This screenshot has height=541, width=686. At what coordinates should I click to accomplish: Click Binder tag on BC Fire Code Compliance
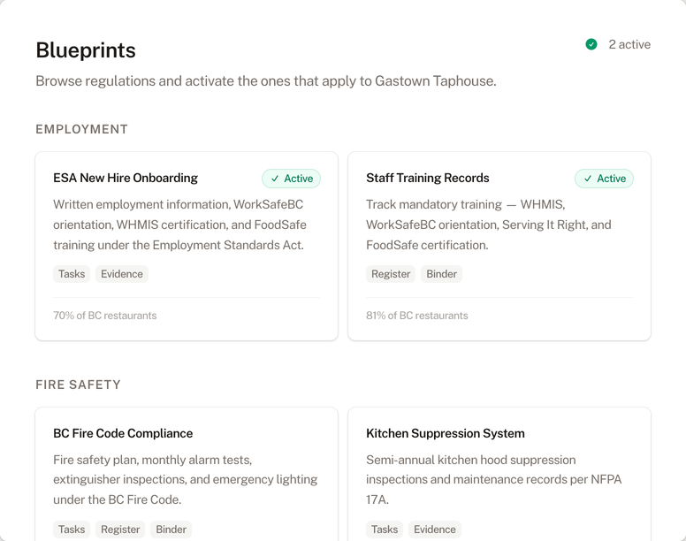(171, 530)
